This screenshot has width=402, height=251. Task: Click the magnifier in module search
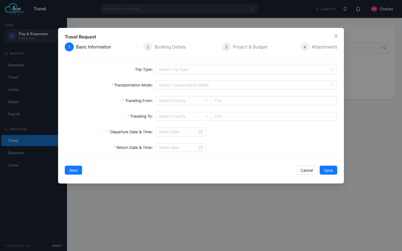click(252, 9)
